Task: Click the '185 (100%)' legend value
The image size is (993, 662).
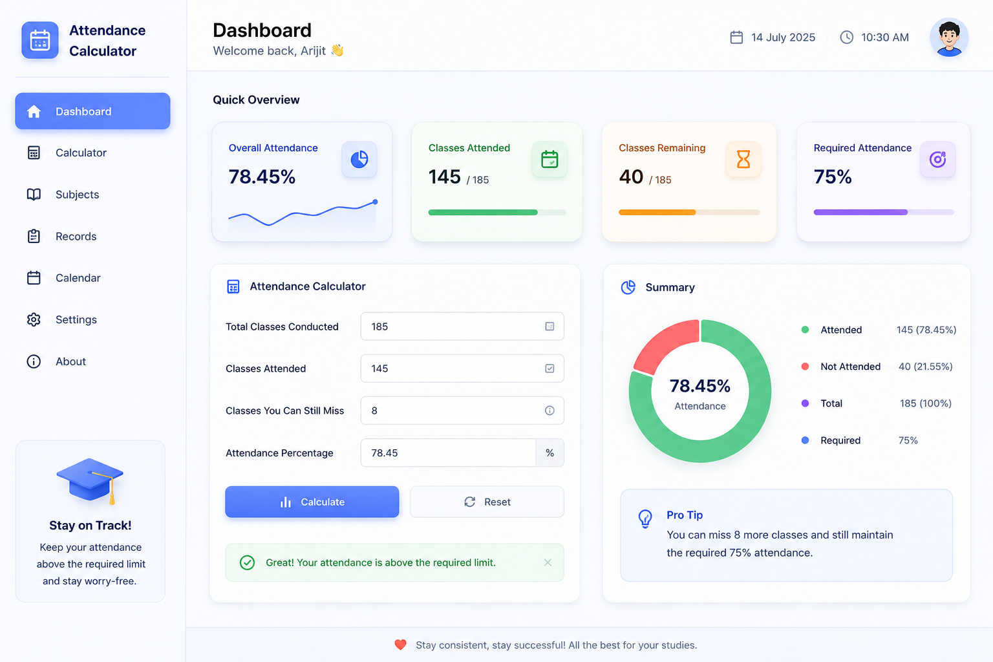Action: point(926,403)
